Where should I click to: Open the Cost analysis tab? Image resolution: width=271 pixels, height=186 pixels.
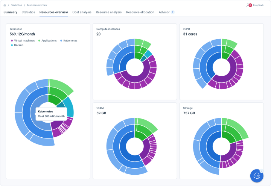coord(82,12)
